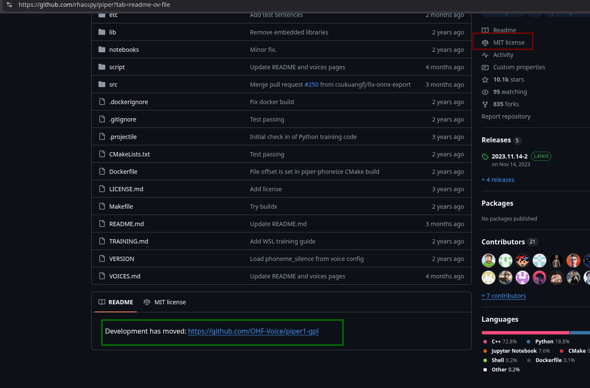Click the file icon beside TRAINING.md

coord(102,241)
